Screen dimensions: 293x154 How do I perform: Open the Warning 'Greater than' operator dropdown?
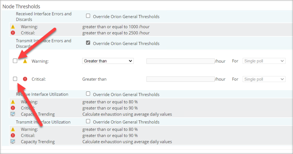[x=108, y=61]
